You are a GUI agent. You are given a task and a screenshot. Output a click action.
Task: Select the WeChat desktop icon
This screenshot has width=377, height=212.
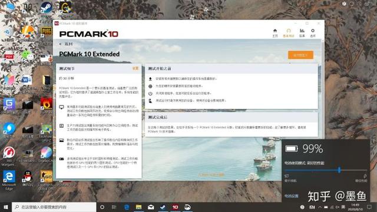(27, 58)
